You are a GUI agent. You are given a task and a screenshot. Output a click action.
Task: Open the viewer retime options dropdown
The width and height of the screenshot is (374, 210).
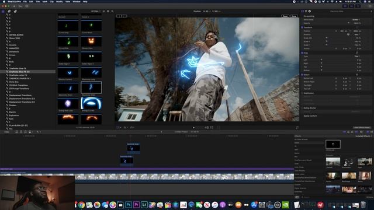coord(132,128)
